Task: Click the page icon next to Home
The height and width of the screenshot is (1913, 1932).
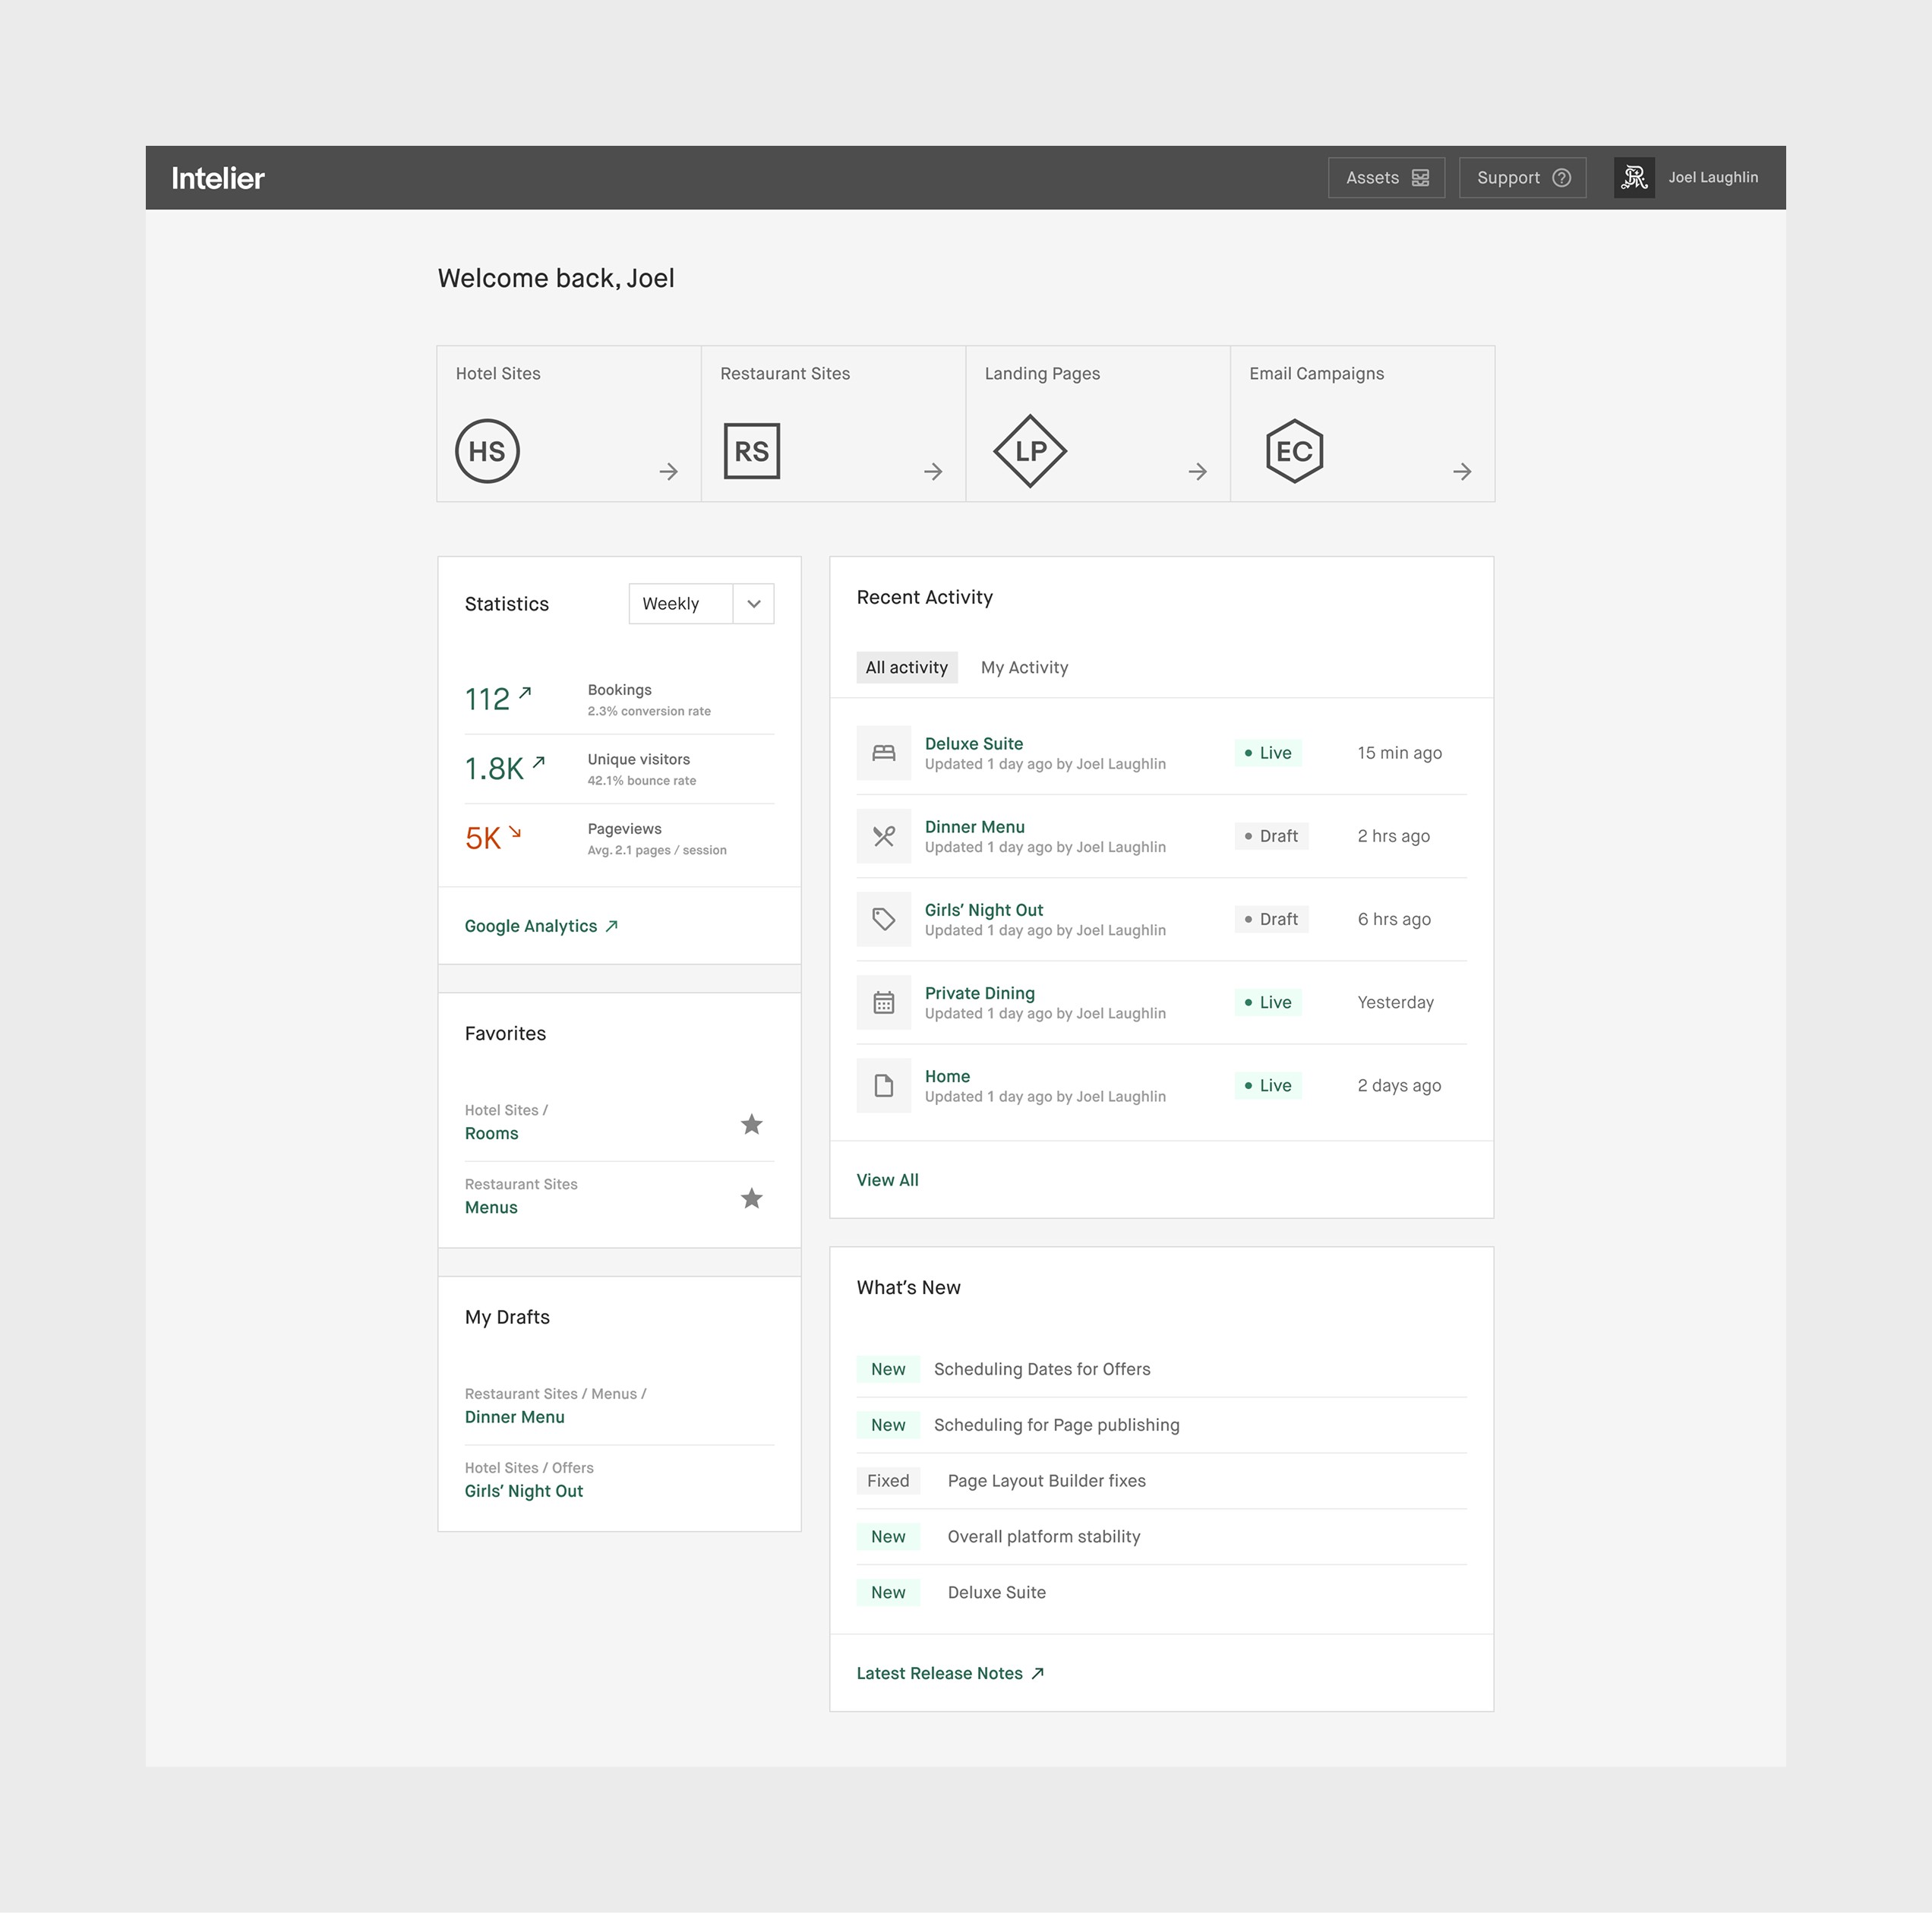Action: coord(884,1085)
